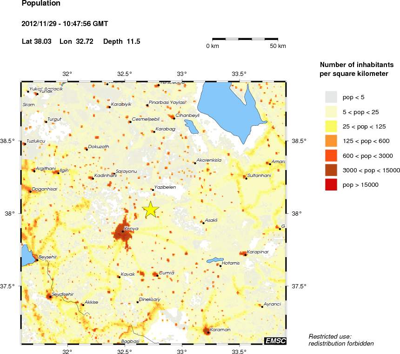
Task: Pick the orange '125 < pop < 600' swatch
Action: (x=331, y=141)
